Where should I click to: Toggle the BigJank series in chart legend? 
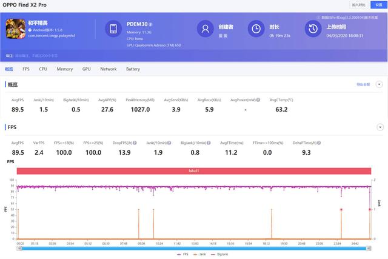(x=219, y=254)
